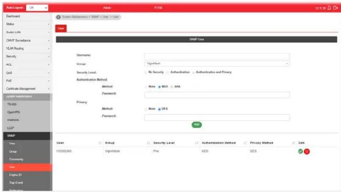
Task: Click DES cell in user table
Action: 253,151
